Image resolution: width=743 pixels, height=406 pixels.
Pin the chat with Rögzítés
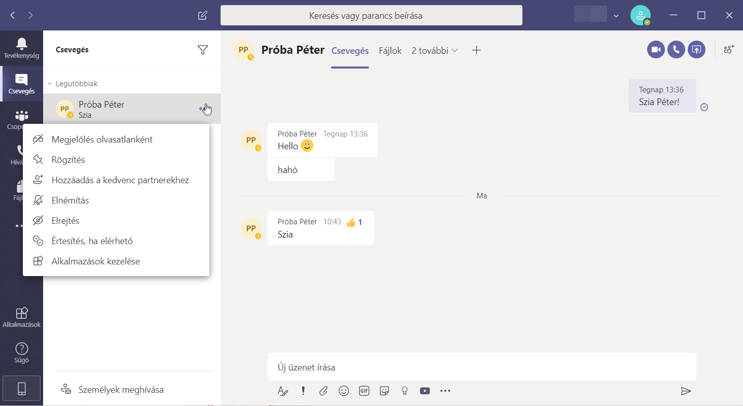[68, 160]
